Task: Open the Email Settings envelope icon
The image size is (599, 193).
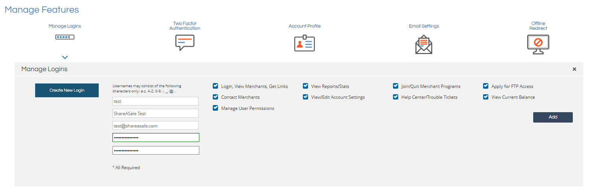Action: click(x=424, y=44)
